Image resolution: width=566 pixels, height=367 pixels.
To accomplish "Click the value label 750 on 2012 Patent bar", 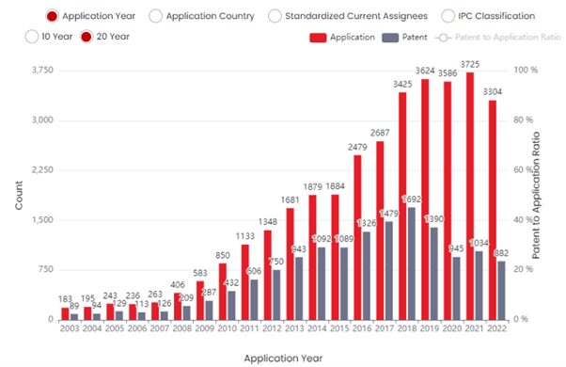I will tap(276, 262).
